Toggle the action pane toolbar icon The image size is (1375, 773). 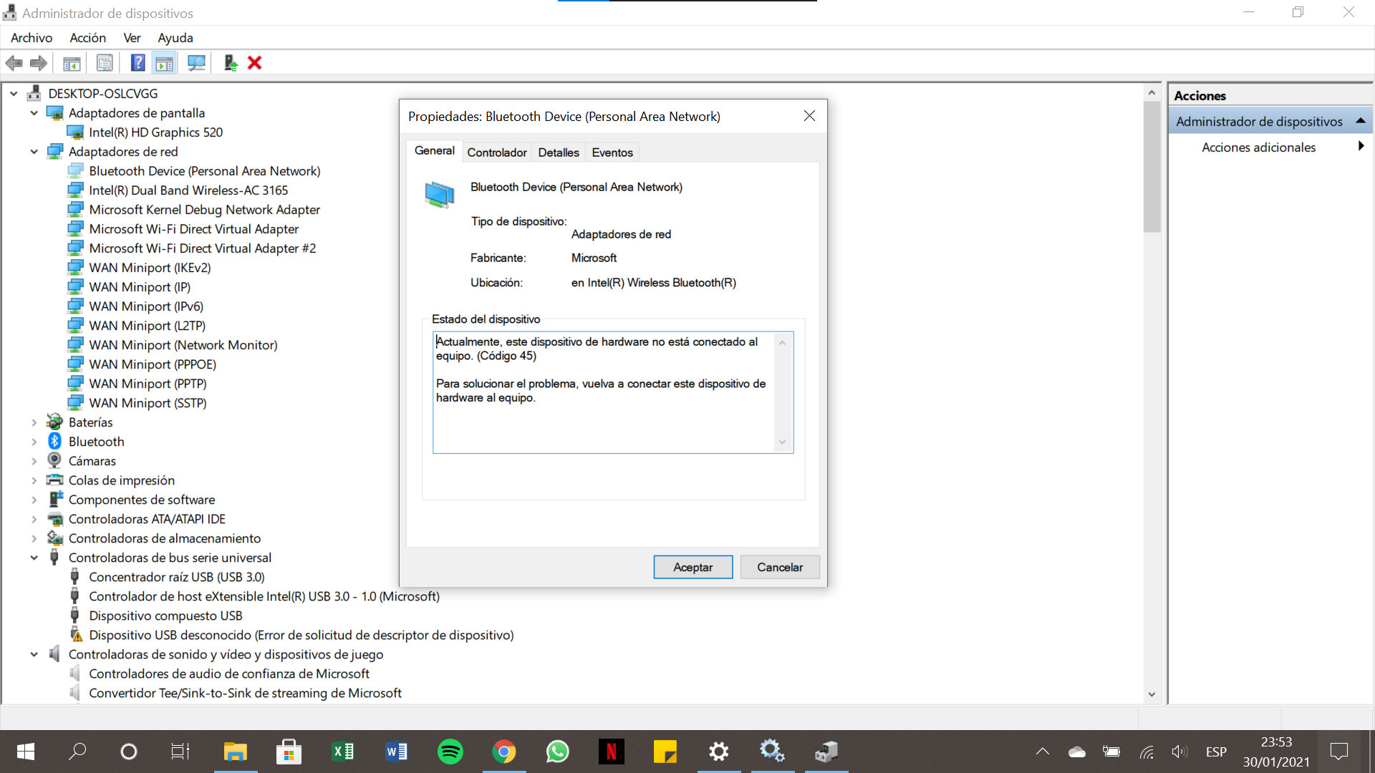click(165, 63)
